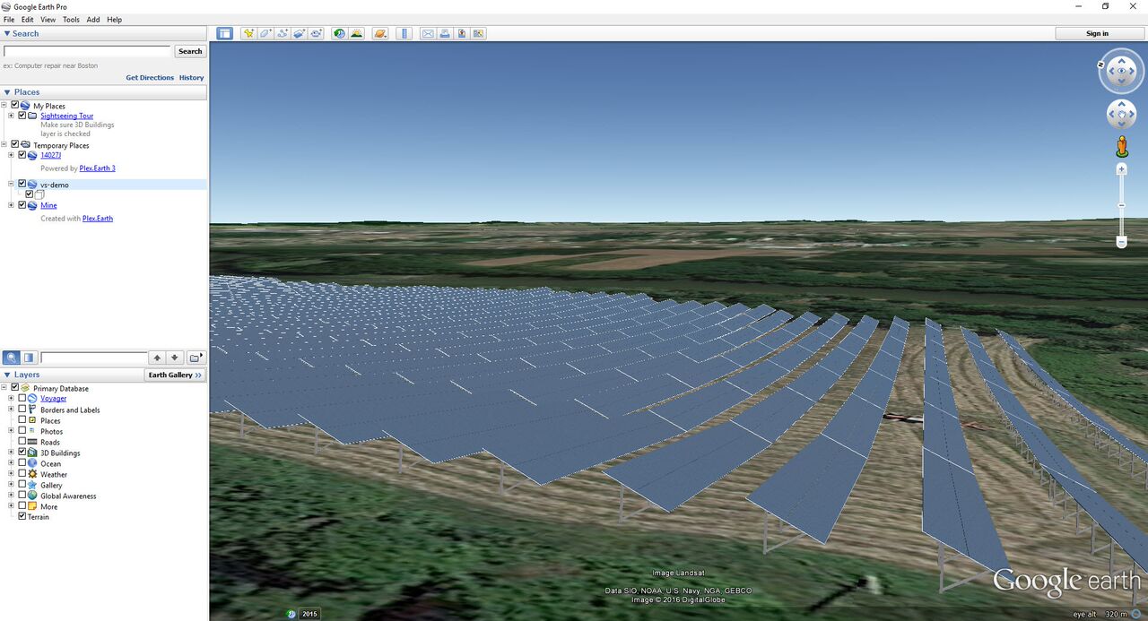Image resolution: width=1148 pixels, height=621 pixels.
Task: Open the Earth Gallery button
Action: [x=176, y=375]
